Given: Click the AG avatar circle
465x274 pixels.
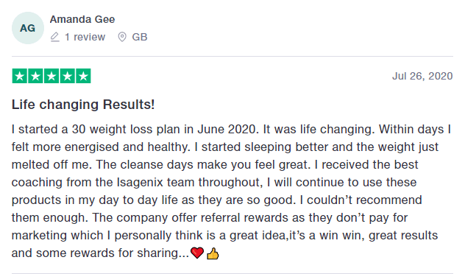Looking at the screenshot, I should coord(28,28).
